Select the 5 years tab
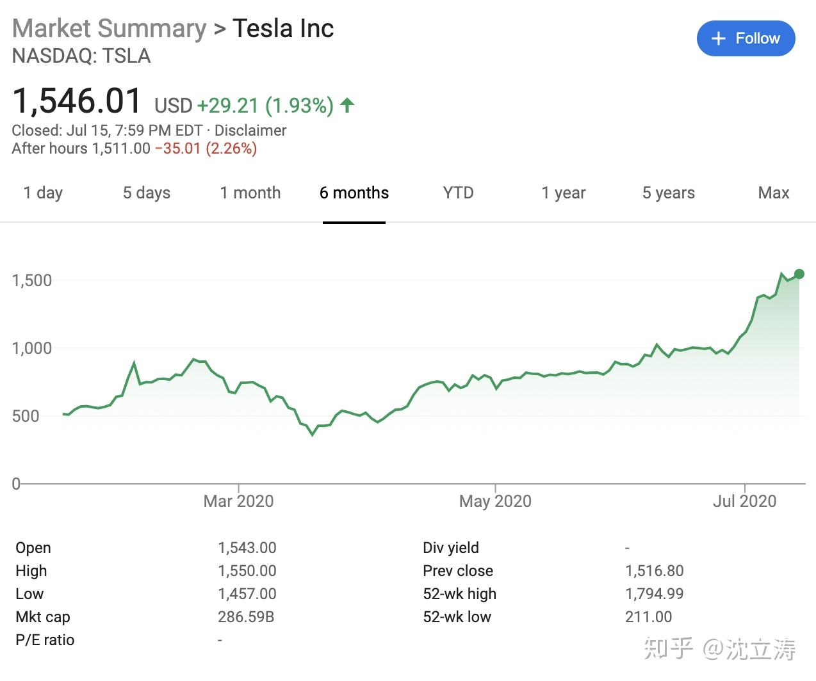The width and height of the screenshot is (816, 681). 668,193
